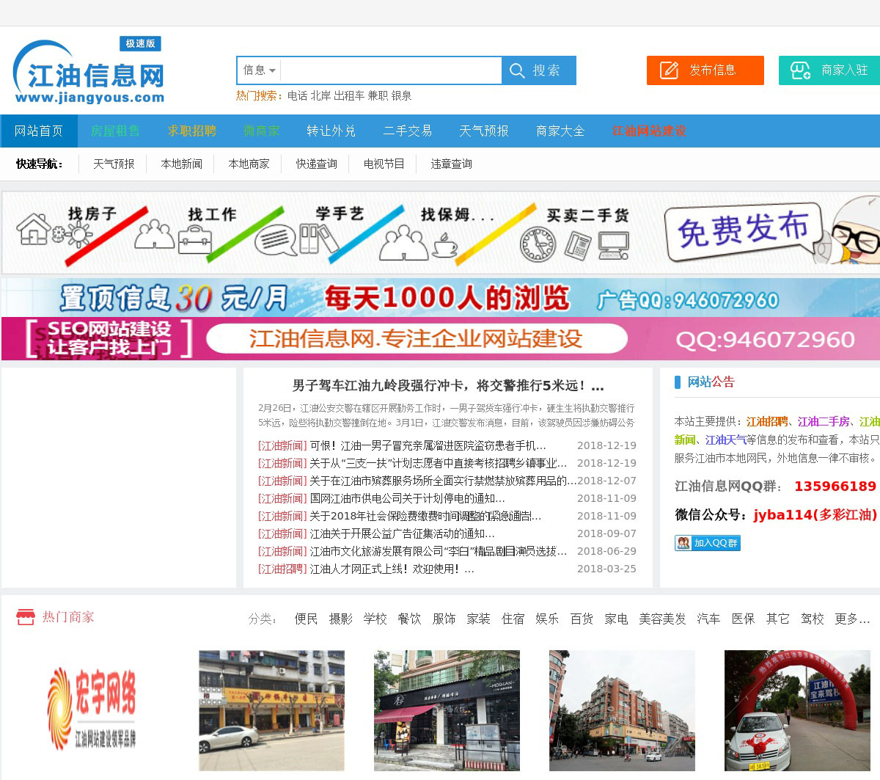Open the 信息 search type dropdown
880x780 pixels.
[259, 70]
